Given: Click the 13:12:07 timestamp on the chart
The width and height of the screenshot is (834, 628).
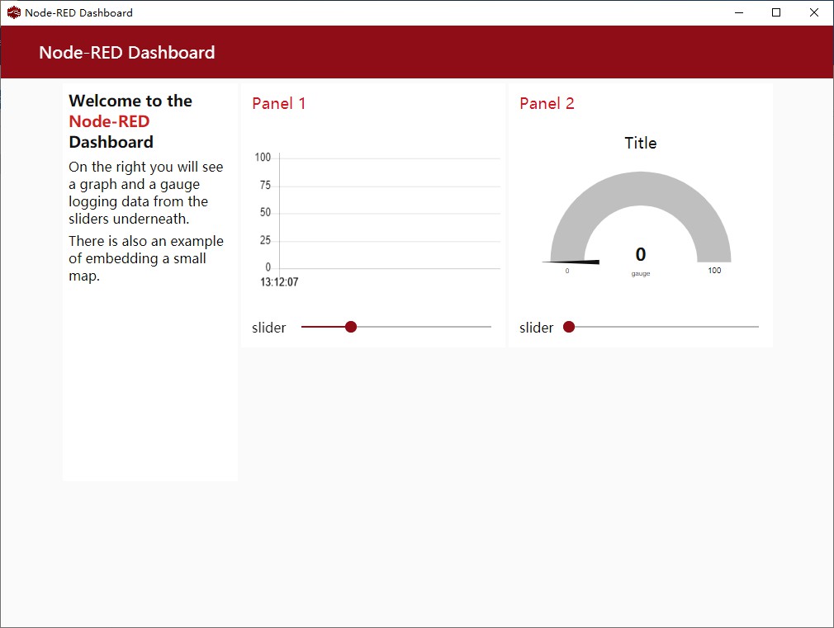Looking at the screenshot, I should point(279,282).
